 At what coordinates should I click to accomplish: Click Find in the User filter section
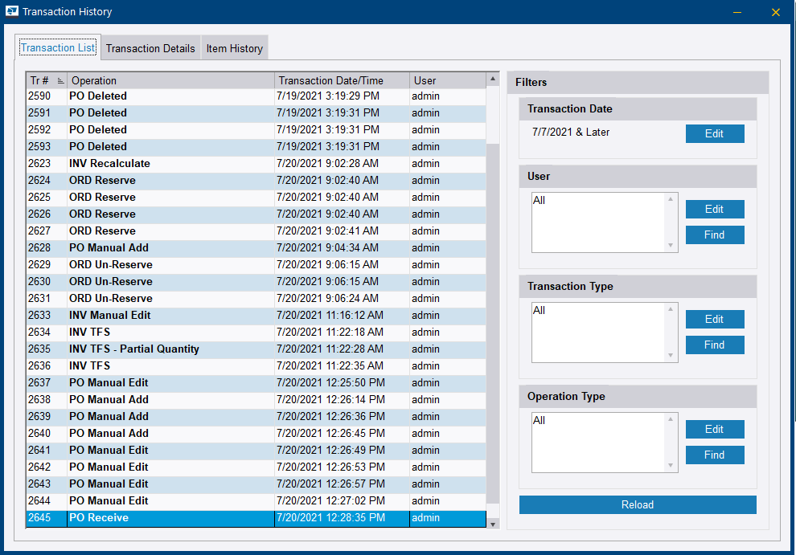[714, 235]
